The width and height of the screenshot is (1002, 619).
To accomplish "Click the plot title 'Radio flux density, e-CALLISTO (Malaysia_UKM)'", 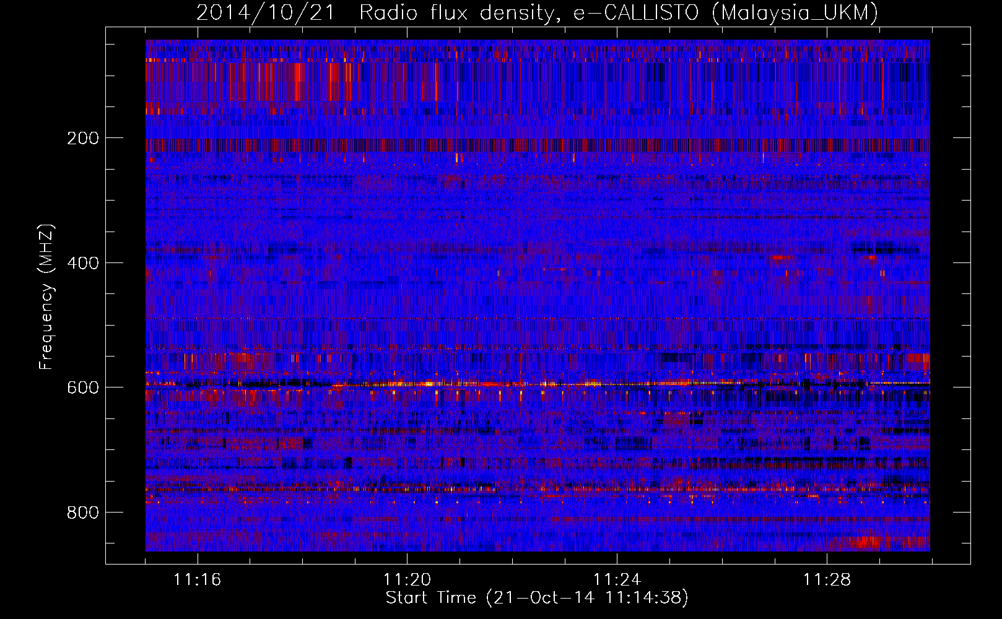I will 619,12.
